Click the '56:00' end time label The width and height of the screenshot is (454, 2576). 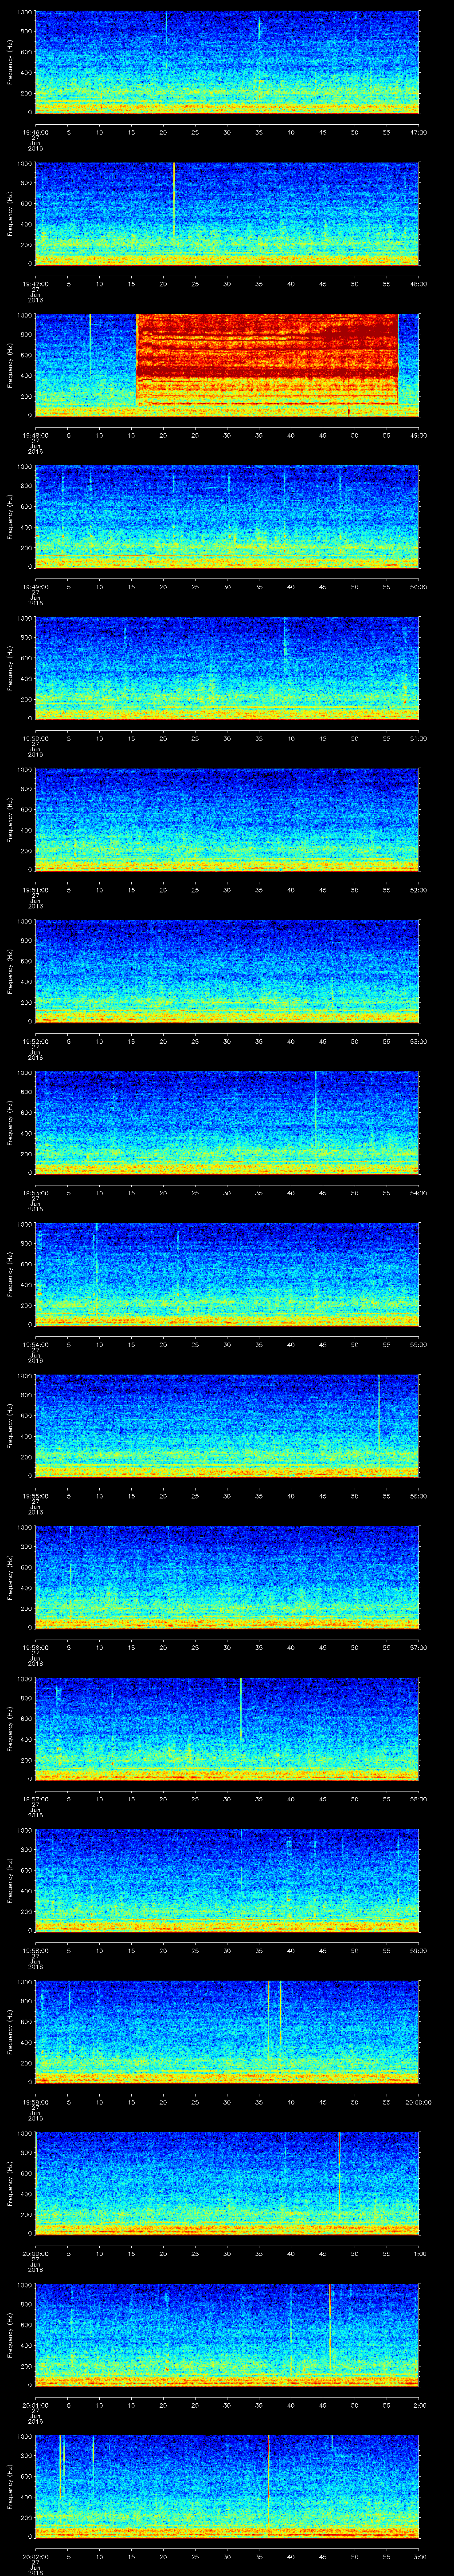pyautogui.click(x=419, y=1496)
